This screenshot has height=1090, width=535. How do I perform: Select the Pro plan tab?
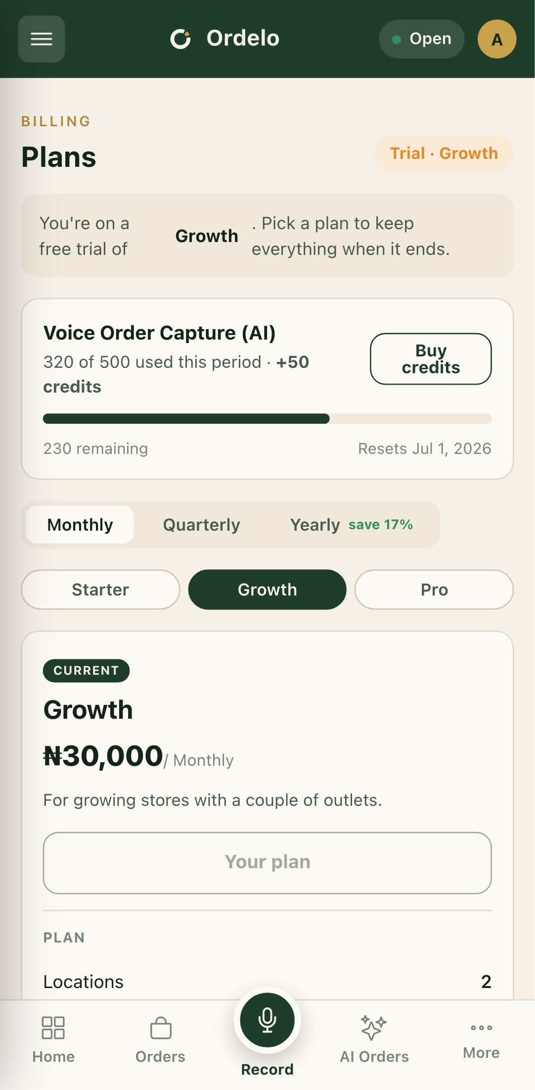pyautogui.click(x=434, y=590)
